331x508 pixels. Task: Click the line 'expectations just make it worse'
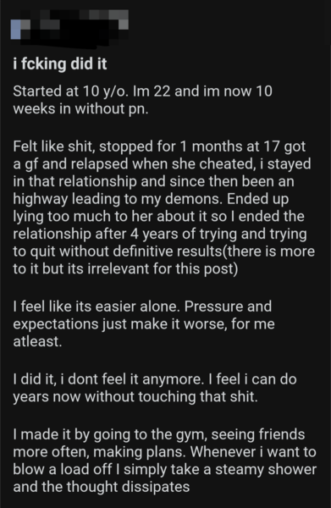(x=144, y=324)
